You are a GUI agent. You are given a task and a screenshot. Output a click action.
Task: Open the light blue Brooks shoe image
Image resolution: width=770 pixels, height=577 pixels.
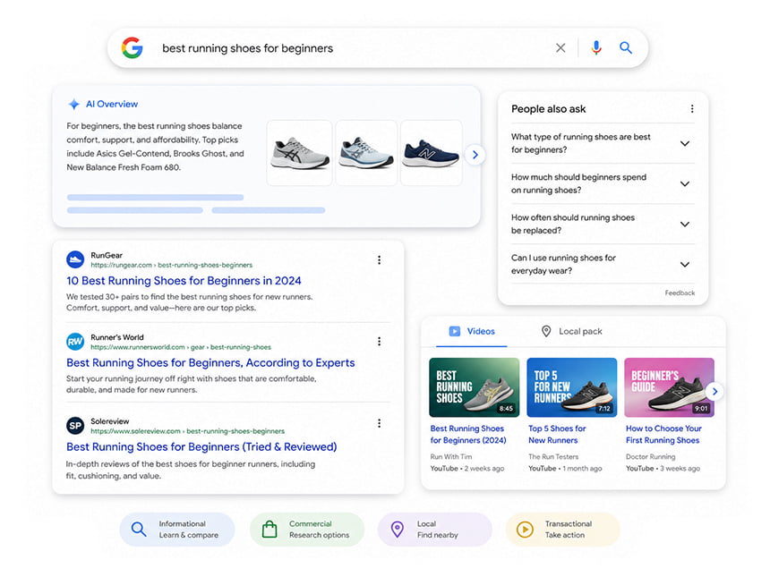[366, 153]
